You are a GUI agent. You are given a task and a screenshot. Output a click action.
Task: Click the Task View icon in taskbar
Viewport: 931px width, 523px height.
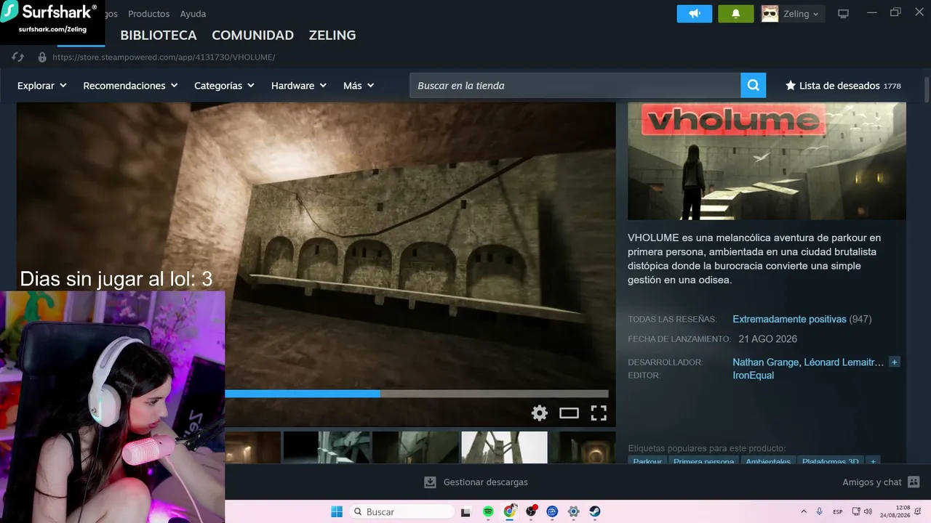click(x=466, y=512)
